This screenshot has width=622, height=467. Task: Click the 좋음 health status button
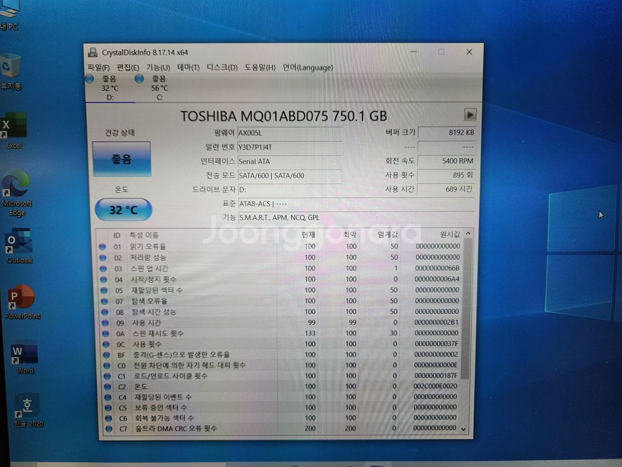point(121,159)
